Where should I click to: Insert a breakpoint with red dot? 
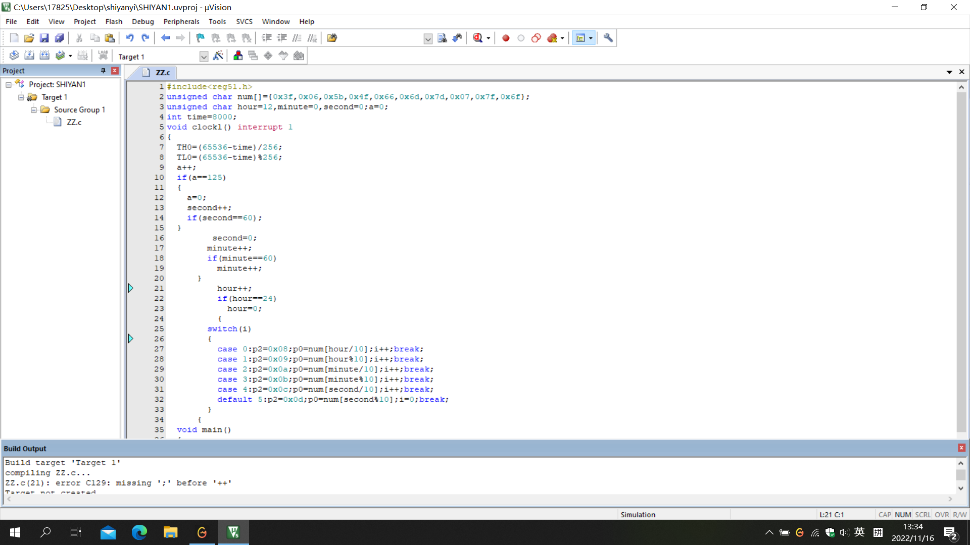[x=506, y=38]
